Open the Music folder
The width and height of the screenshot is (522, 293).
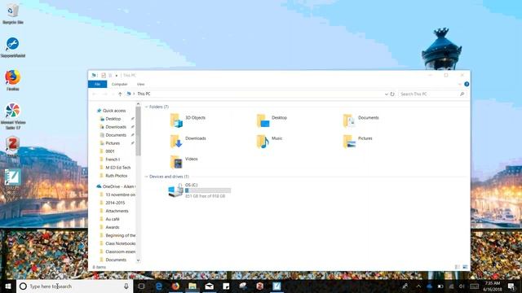tap(270, 141)
